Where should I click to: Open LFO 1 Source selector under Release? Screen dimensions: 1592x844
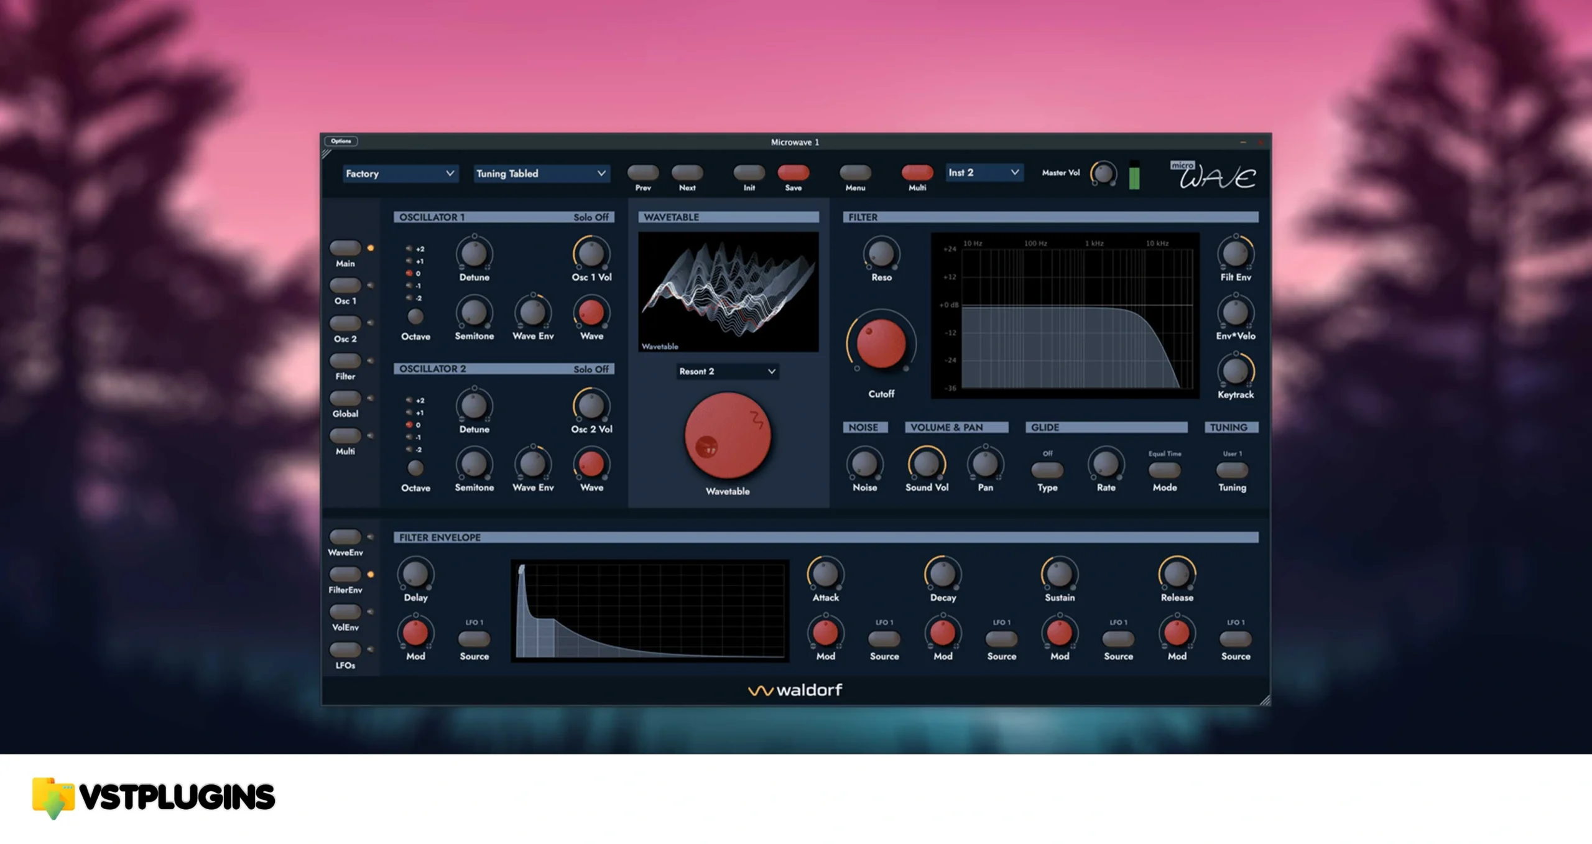coord(1235,639)
